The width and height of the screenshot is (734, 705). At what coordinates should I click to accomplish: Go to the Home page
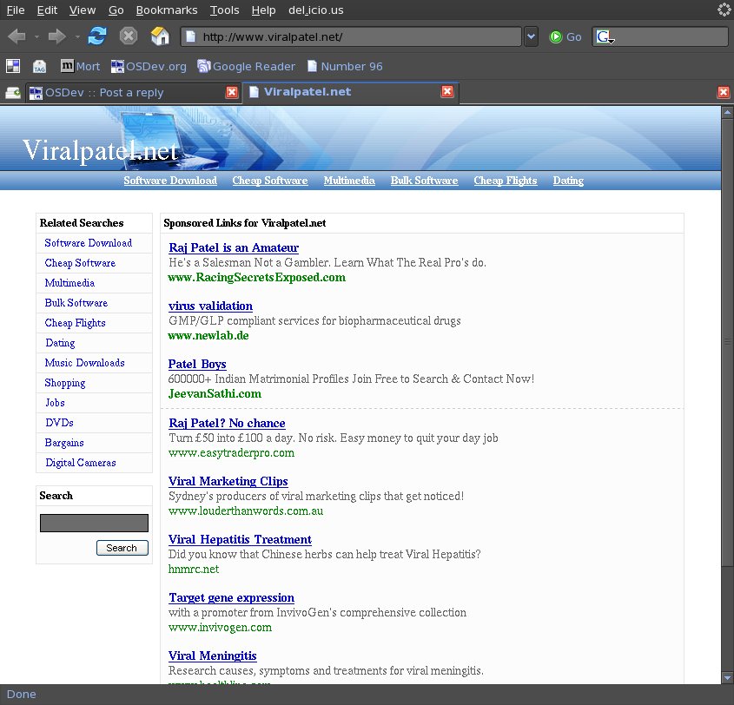[160, 36]
